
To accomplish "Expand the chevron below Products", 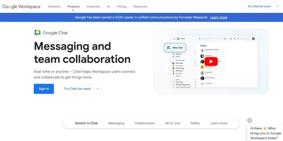I will tap(73, 10).
